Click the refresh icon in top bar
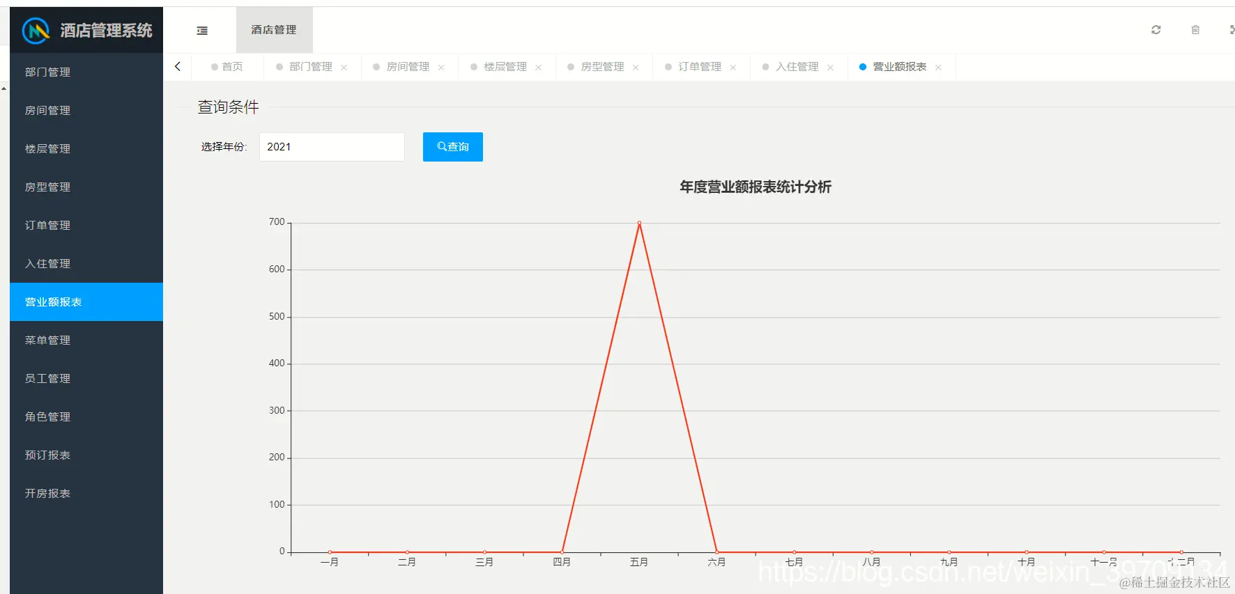The height and width of the screenshot is (594, 1235). click(1156, 30)
